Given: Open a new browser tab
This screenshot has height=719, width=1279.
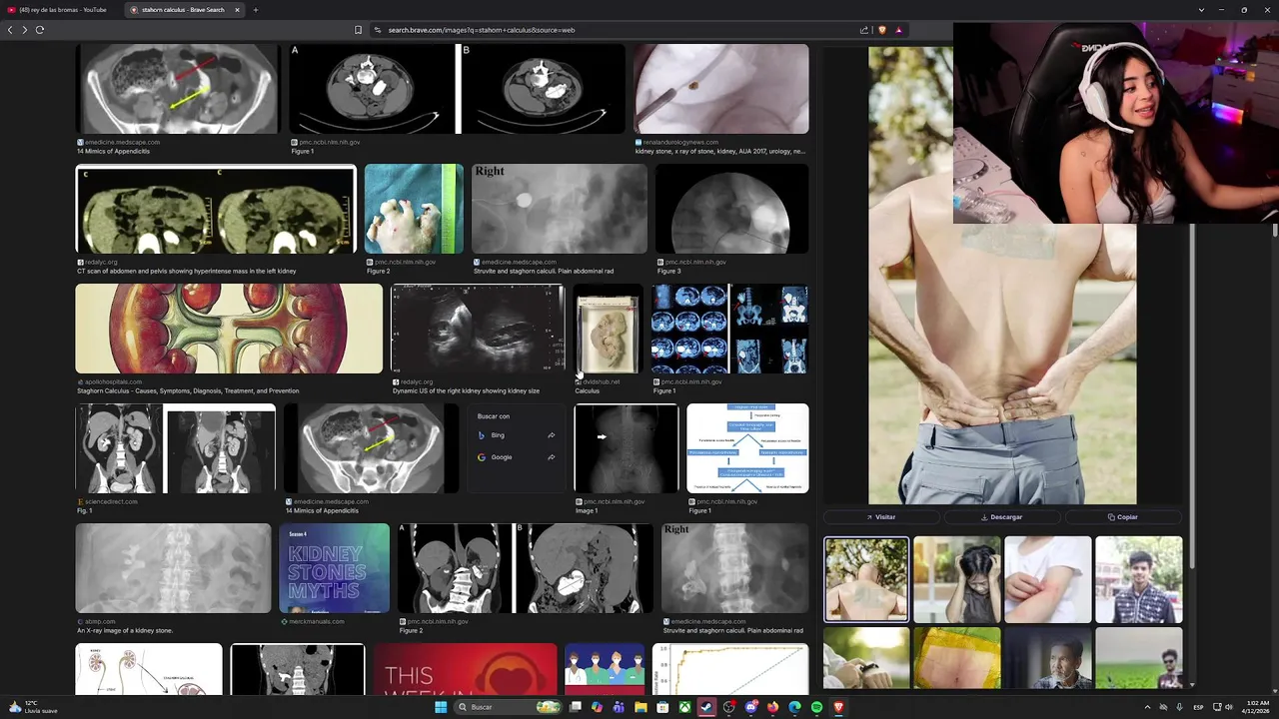Looking at the screenshot, I should 255,10.
